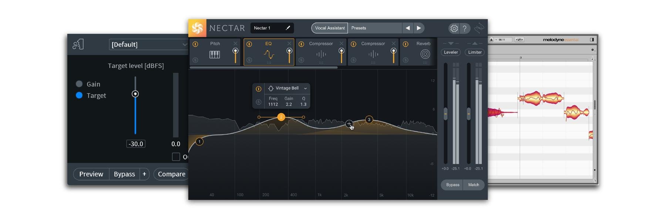Select the Gain radio option

pyautogui.click(x=79, y=84)
